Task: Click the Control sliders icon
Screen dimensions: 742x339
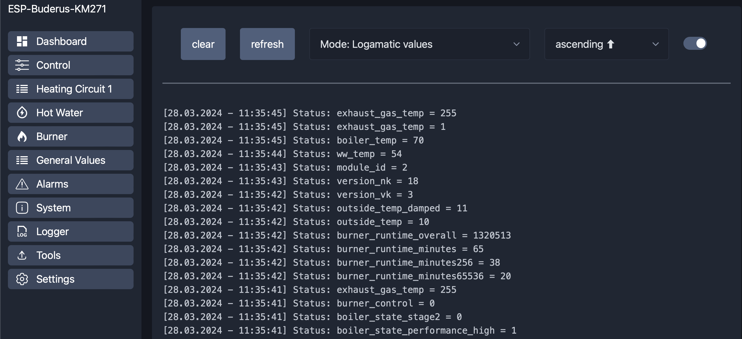Action: coord(22,65)
